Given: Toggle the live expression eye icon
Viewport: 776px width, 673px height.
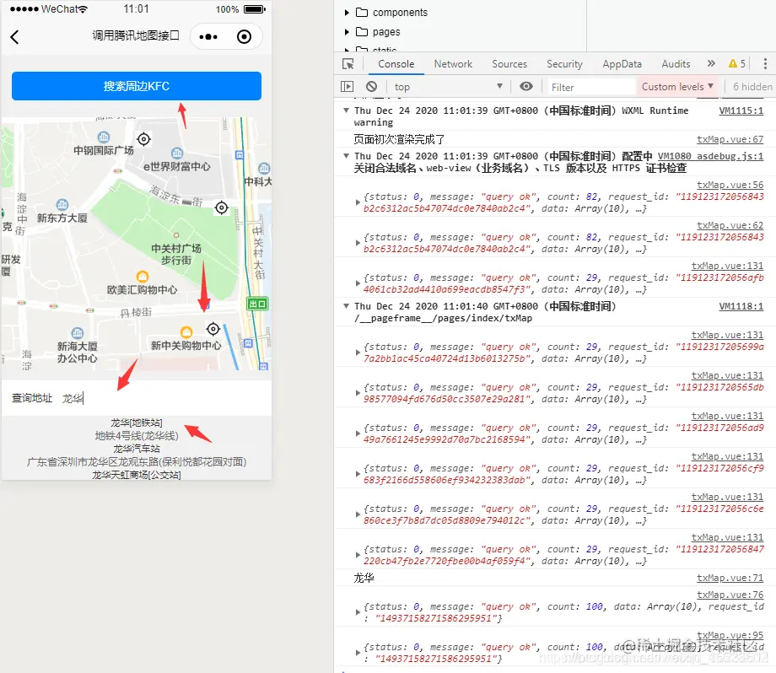Looking at the screenshot, I should click(x=526, y=87).
